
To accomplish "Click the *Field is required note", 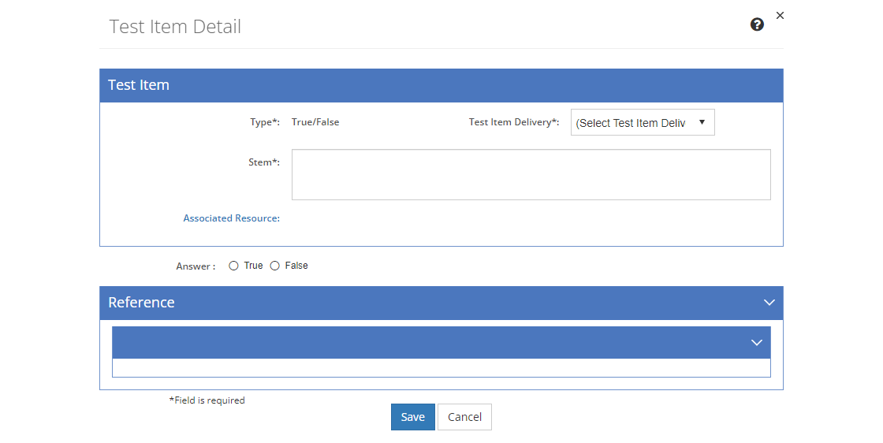I will pos(207,400).
